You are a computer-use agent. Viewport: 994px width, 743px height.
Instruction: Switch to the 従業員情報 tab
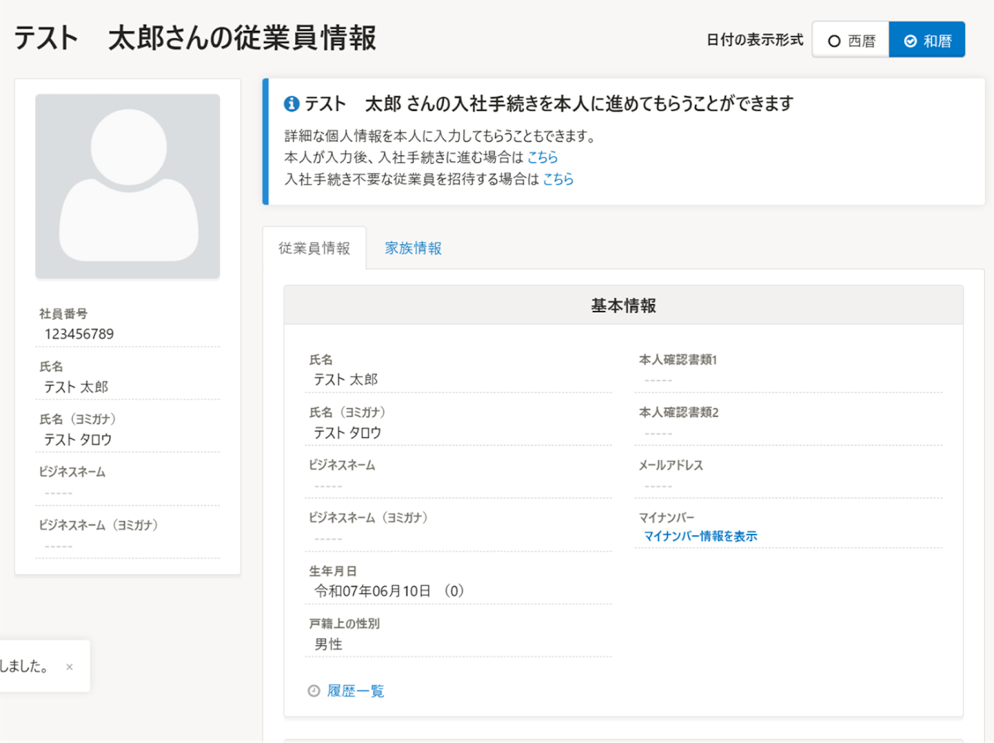click(x=314, y=248)
